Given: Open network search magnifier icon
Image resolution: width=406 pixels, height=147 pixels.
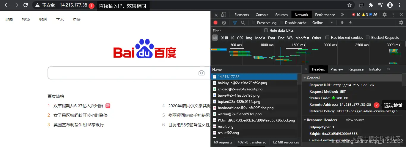Looking at the screenshot, I should pos(243,23).
